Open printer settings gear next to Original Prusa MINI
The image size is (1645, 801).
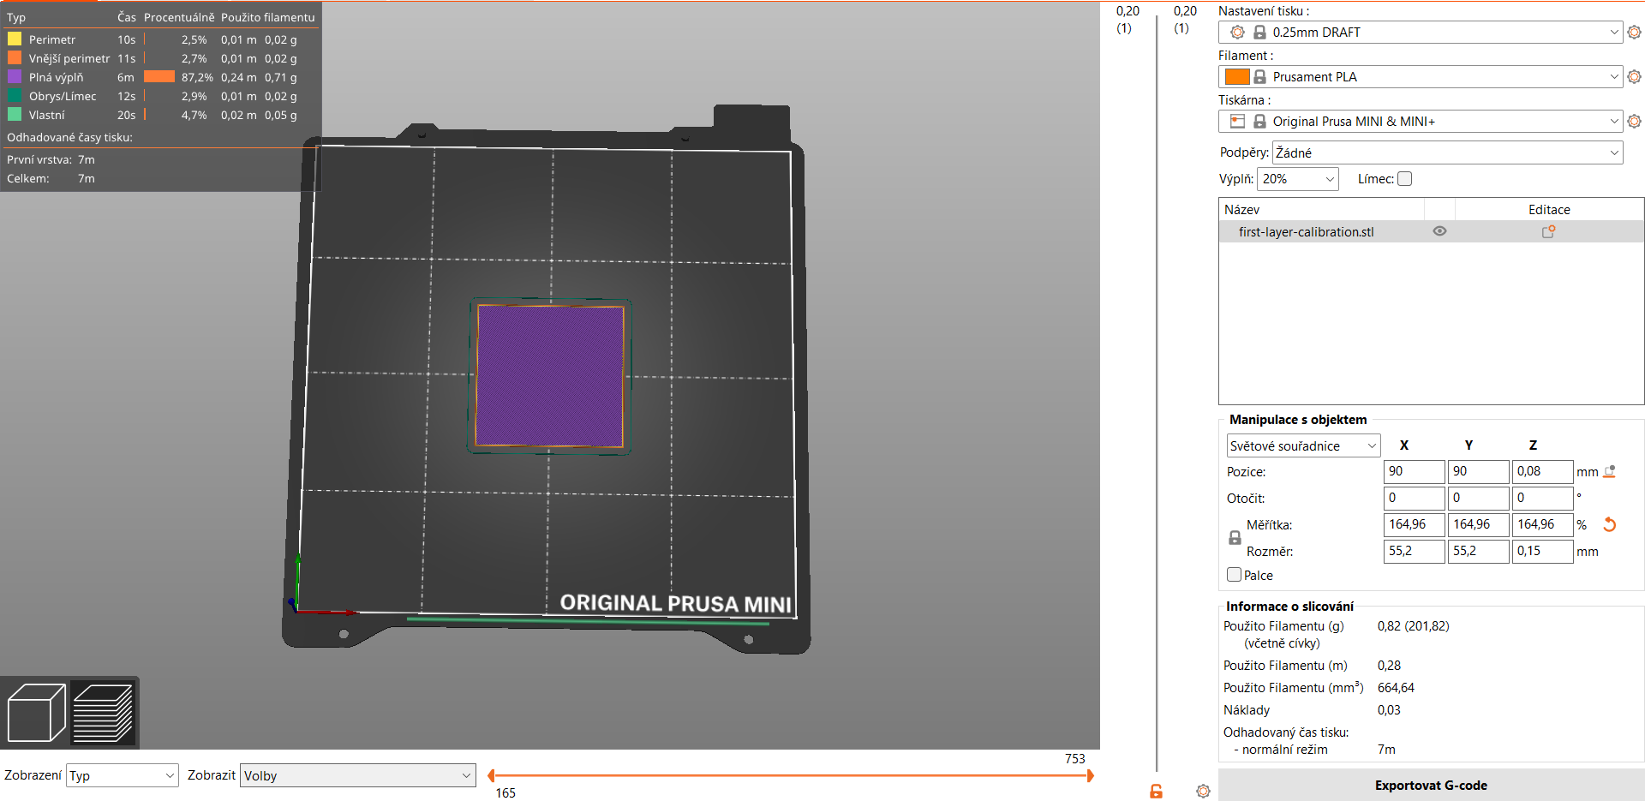(x=1634, y=121)
